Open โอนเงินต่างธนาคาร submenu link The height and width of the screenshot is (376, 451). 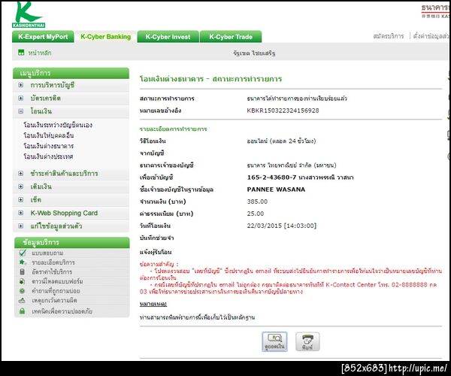tap(49, 146)
